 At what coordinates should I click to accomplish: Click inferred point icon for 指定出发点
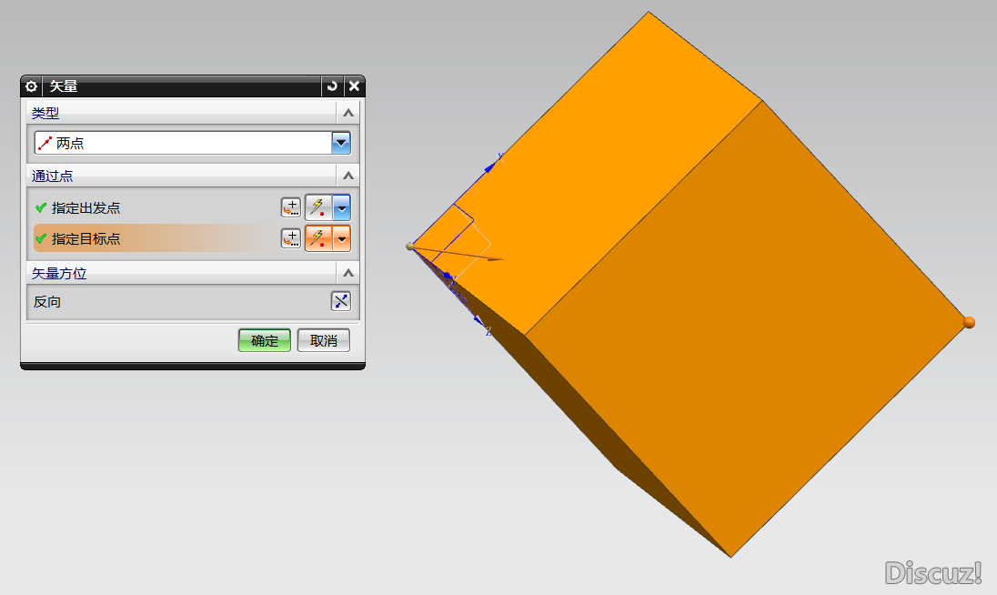click(318, 207)
